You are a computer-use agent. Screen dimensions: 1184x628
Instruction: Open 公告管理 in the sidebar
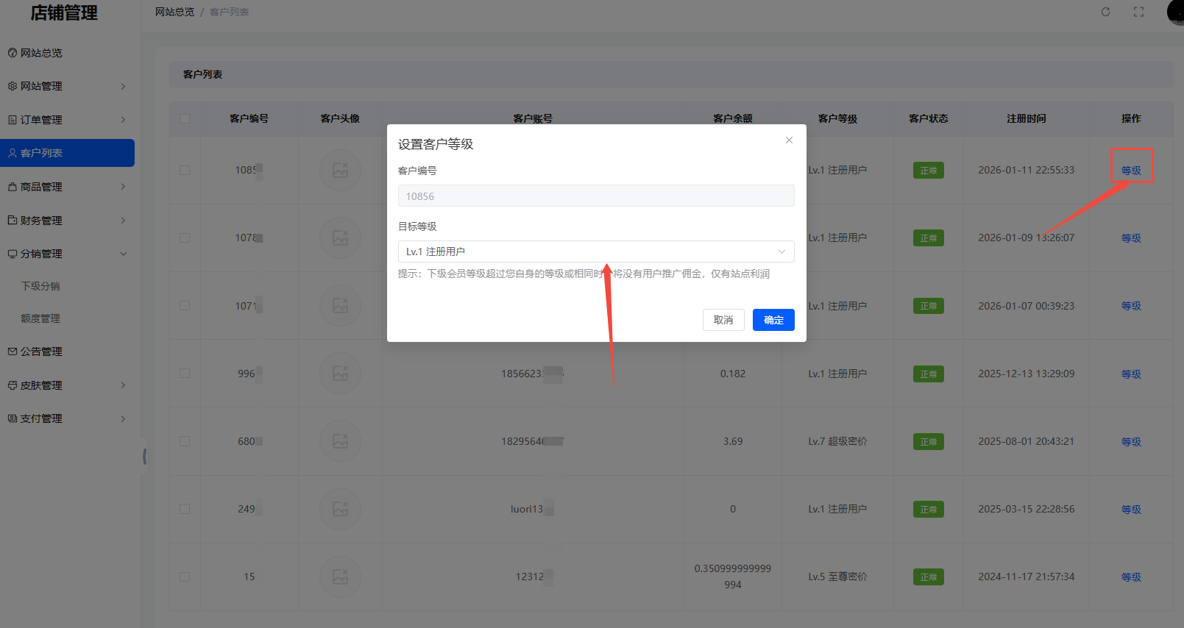point(68,352)
